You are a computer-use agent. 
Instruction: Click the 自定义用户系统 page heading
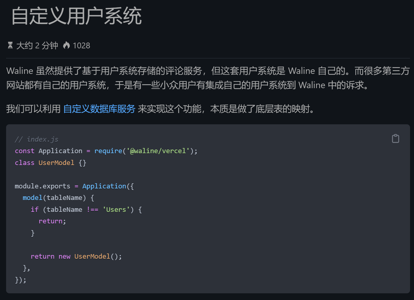pos(77,16)
